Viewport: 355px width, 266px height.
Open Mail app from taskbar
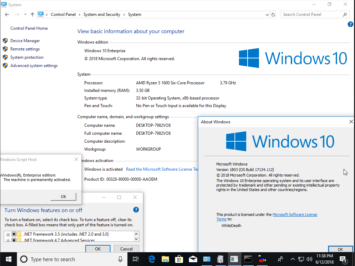193,259
